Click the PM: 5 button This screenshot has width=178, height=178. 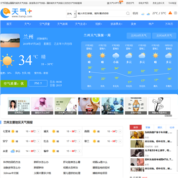point(38,84)
